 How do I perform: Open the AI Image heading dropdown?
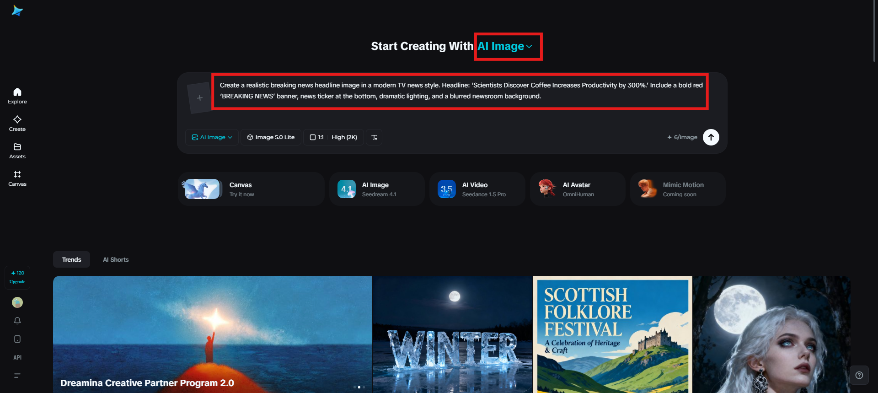coord(505,46)
